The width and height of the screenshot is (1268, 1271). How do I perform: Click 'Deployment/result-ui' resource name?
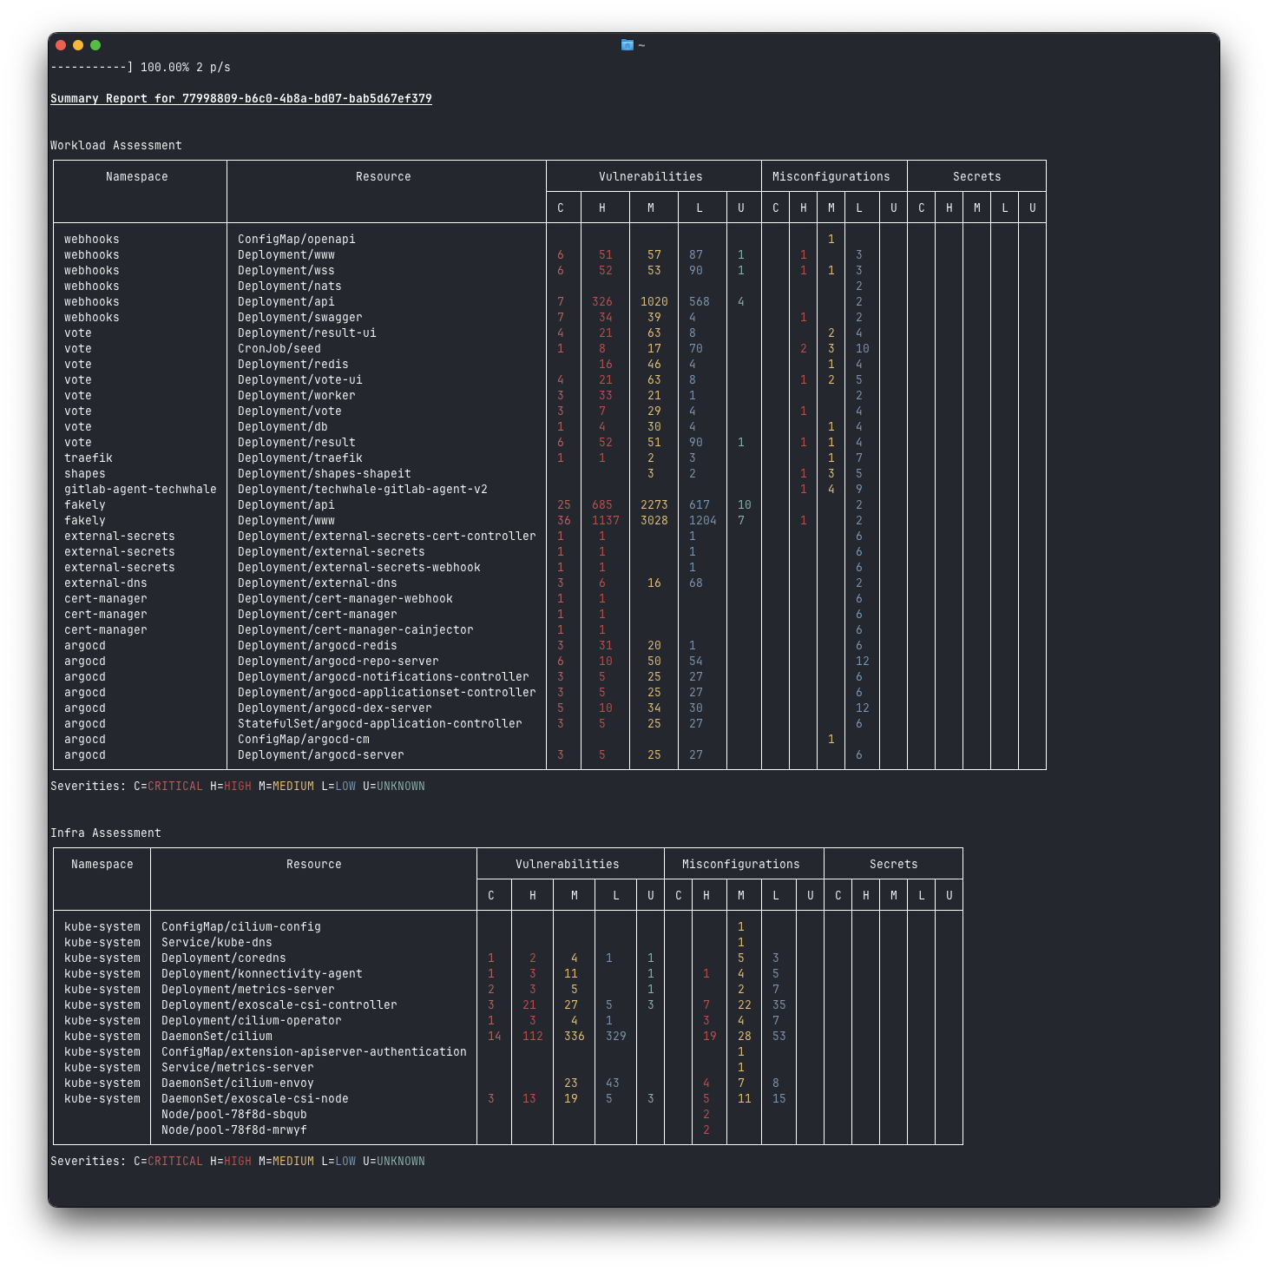tap(307, 333)
